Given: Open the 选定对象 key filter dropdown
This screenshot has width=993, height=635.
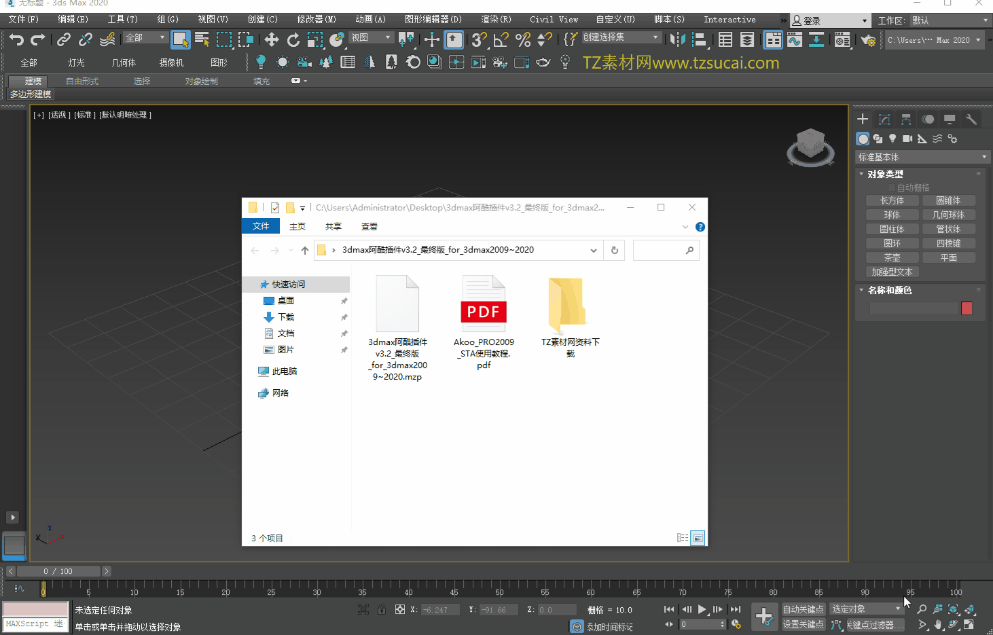Looking at the screenshot, I should (867, 609).
